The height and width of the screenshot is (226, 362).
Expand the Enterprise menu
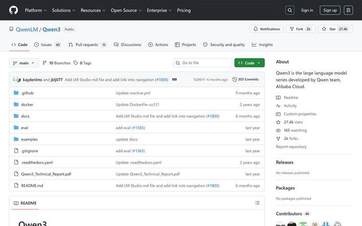pyautogui.click(x=159, y=10)
